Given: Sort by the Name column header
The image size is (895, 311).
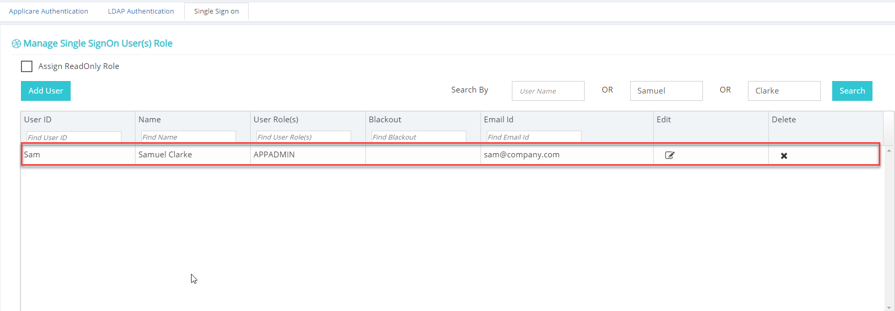Looking at the screenshot, I should pos(150,120).
